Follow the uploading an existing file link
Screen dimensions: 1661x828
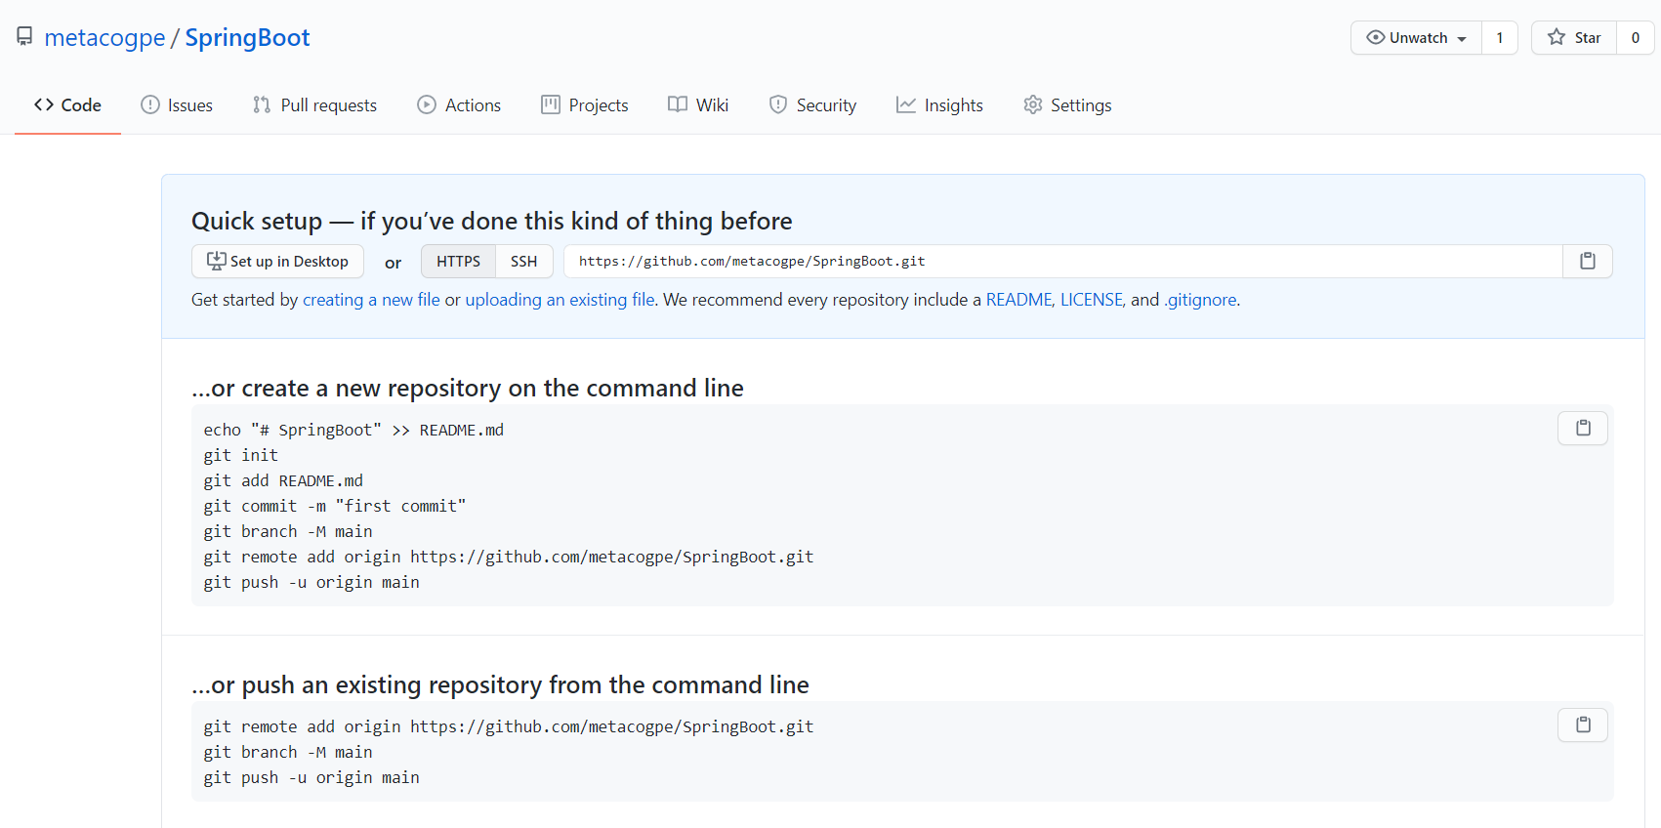click(560, 300)
